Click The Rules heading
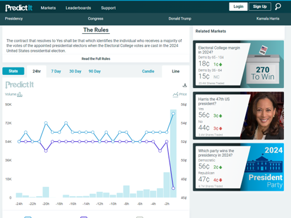This screenshot has height=218, width=291. (x=96, y=30)
